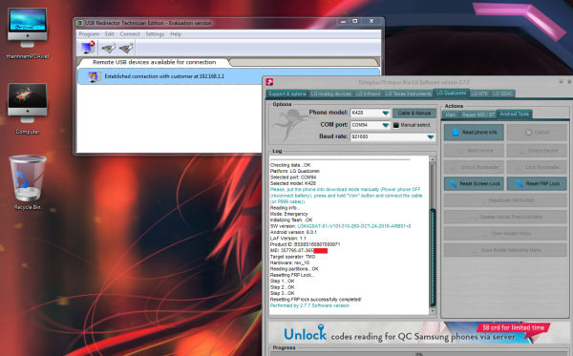Click the log scrollbar down arrow

pos(433,311)
